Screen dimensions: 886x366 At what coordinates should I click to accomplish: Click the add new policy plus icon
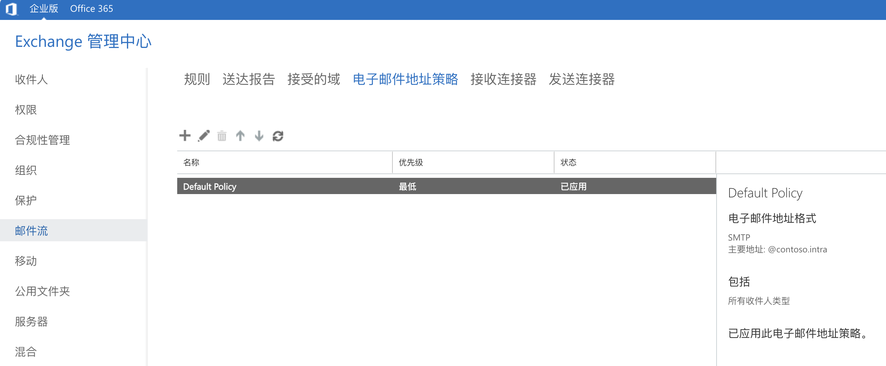click(x=185, y=135)
